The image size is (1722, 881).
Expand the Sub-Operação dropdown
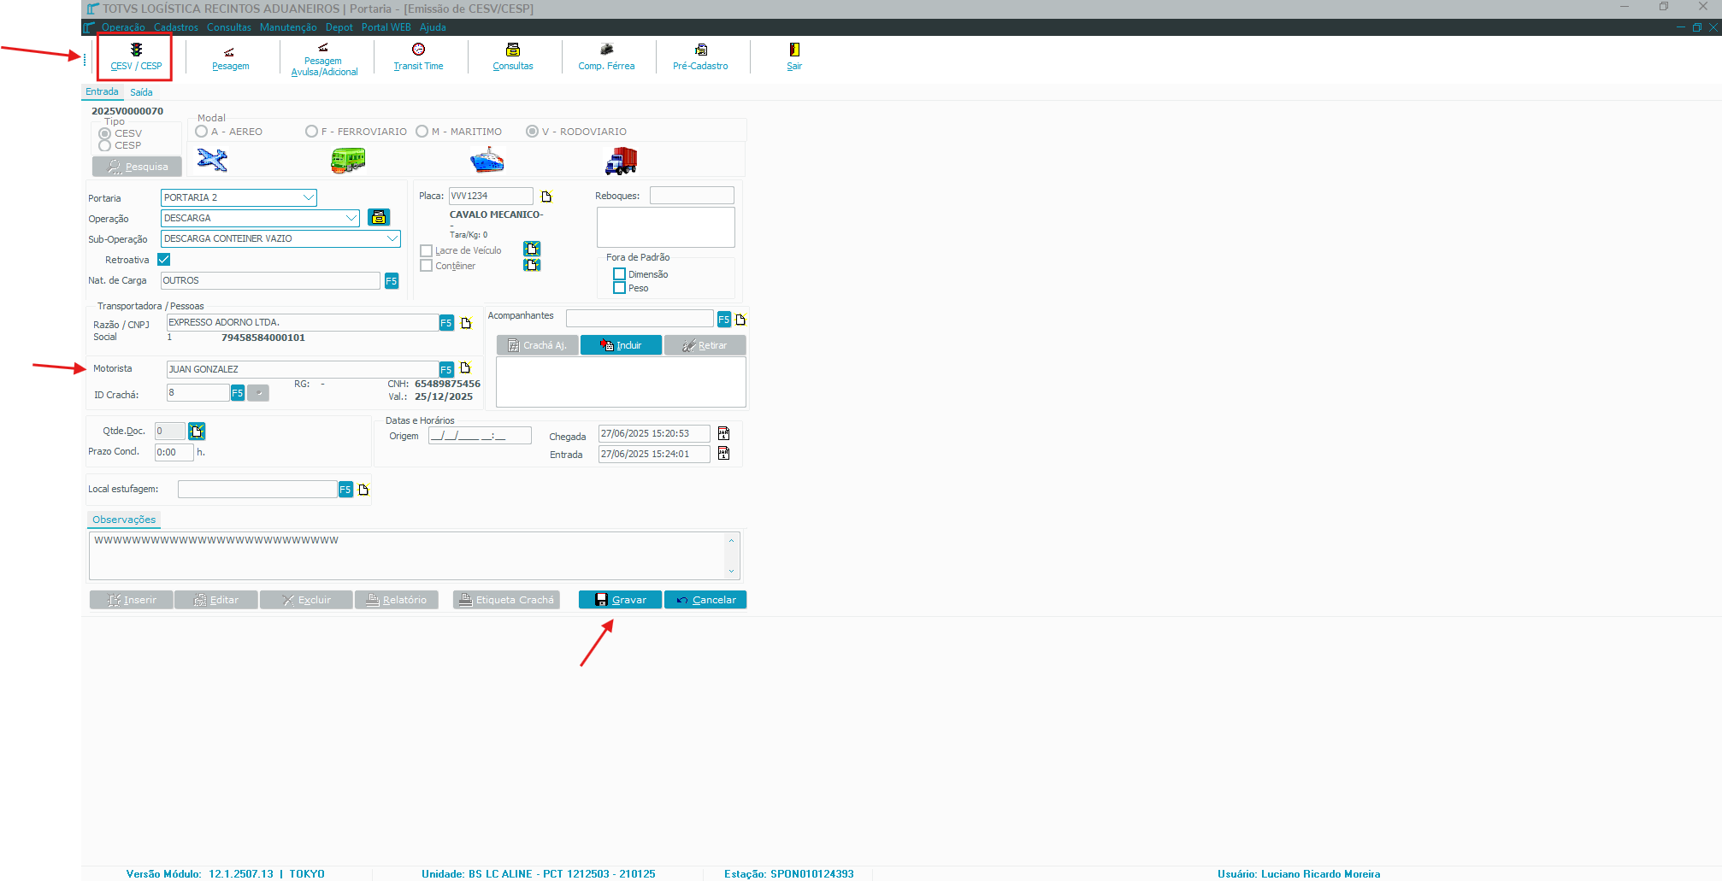click(392, 238)
